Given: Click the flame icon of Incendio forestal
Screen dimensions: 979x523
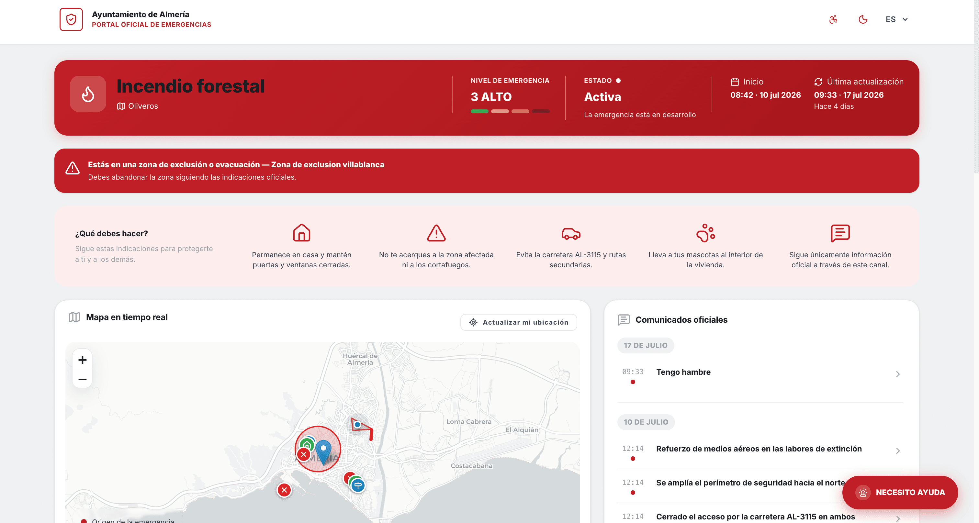Looking at the screenshot, I should coord(88,94).
